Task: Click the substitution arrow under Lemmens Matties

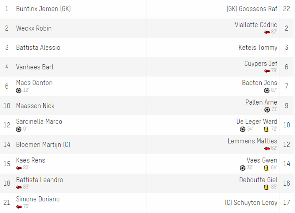Action: click(x=267, y=149)
